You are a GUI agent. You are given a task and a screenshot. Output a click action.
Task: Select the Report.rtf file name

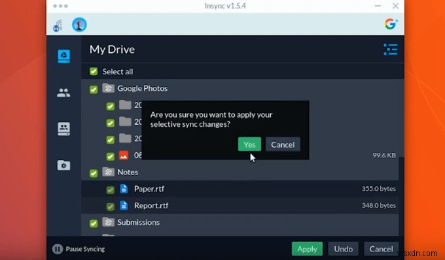[x=151, y=205]
